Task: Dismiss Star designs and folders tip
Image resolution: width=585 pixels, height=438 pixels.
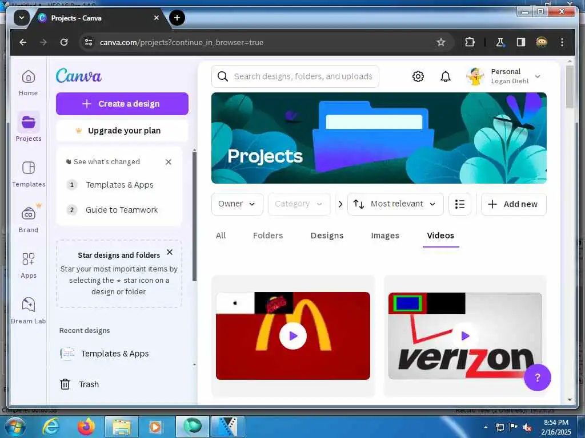Action: tap(169, 252)
